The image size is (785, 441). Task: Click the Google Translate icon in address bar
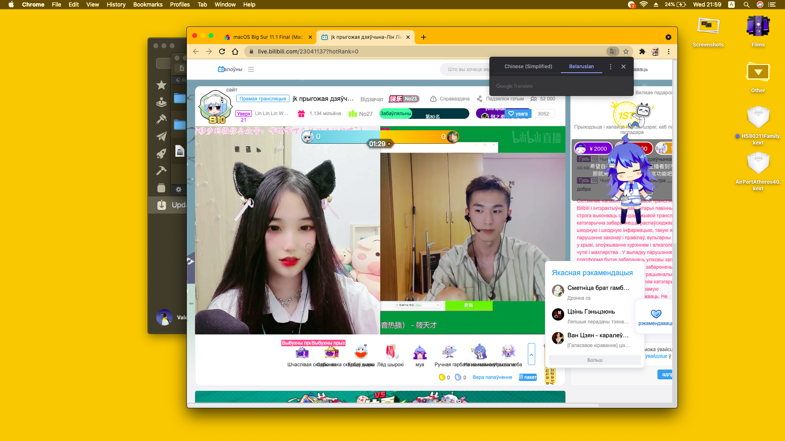(612, 51)
